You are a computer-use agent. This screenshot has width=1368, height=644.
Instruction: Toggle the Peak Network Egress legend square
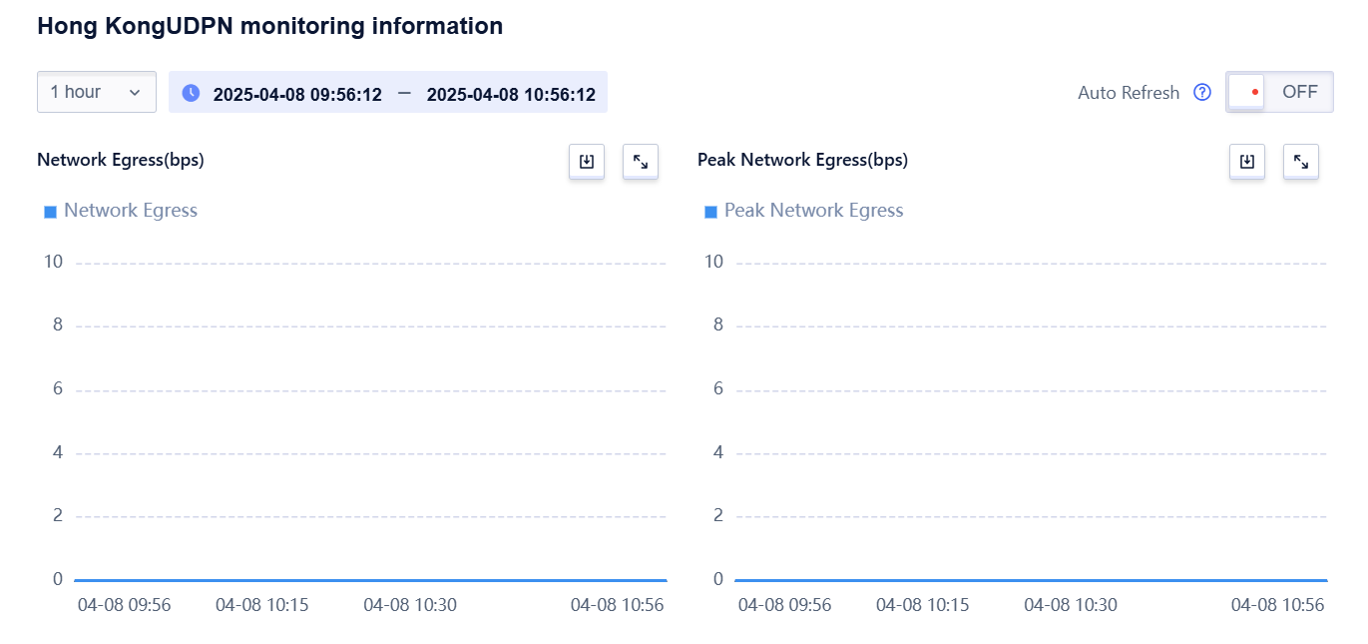711,212
